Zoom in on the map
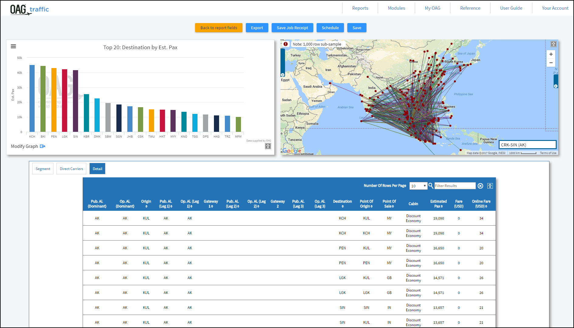 click(x=551, y=54)
